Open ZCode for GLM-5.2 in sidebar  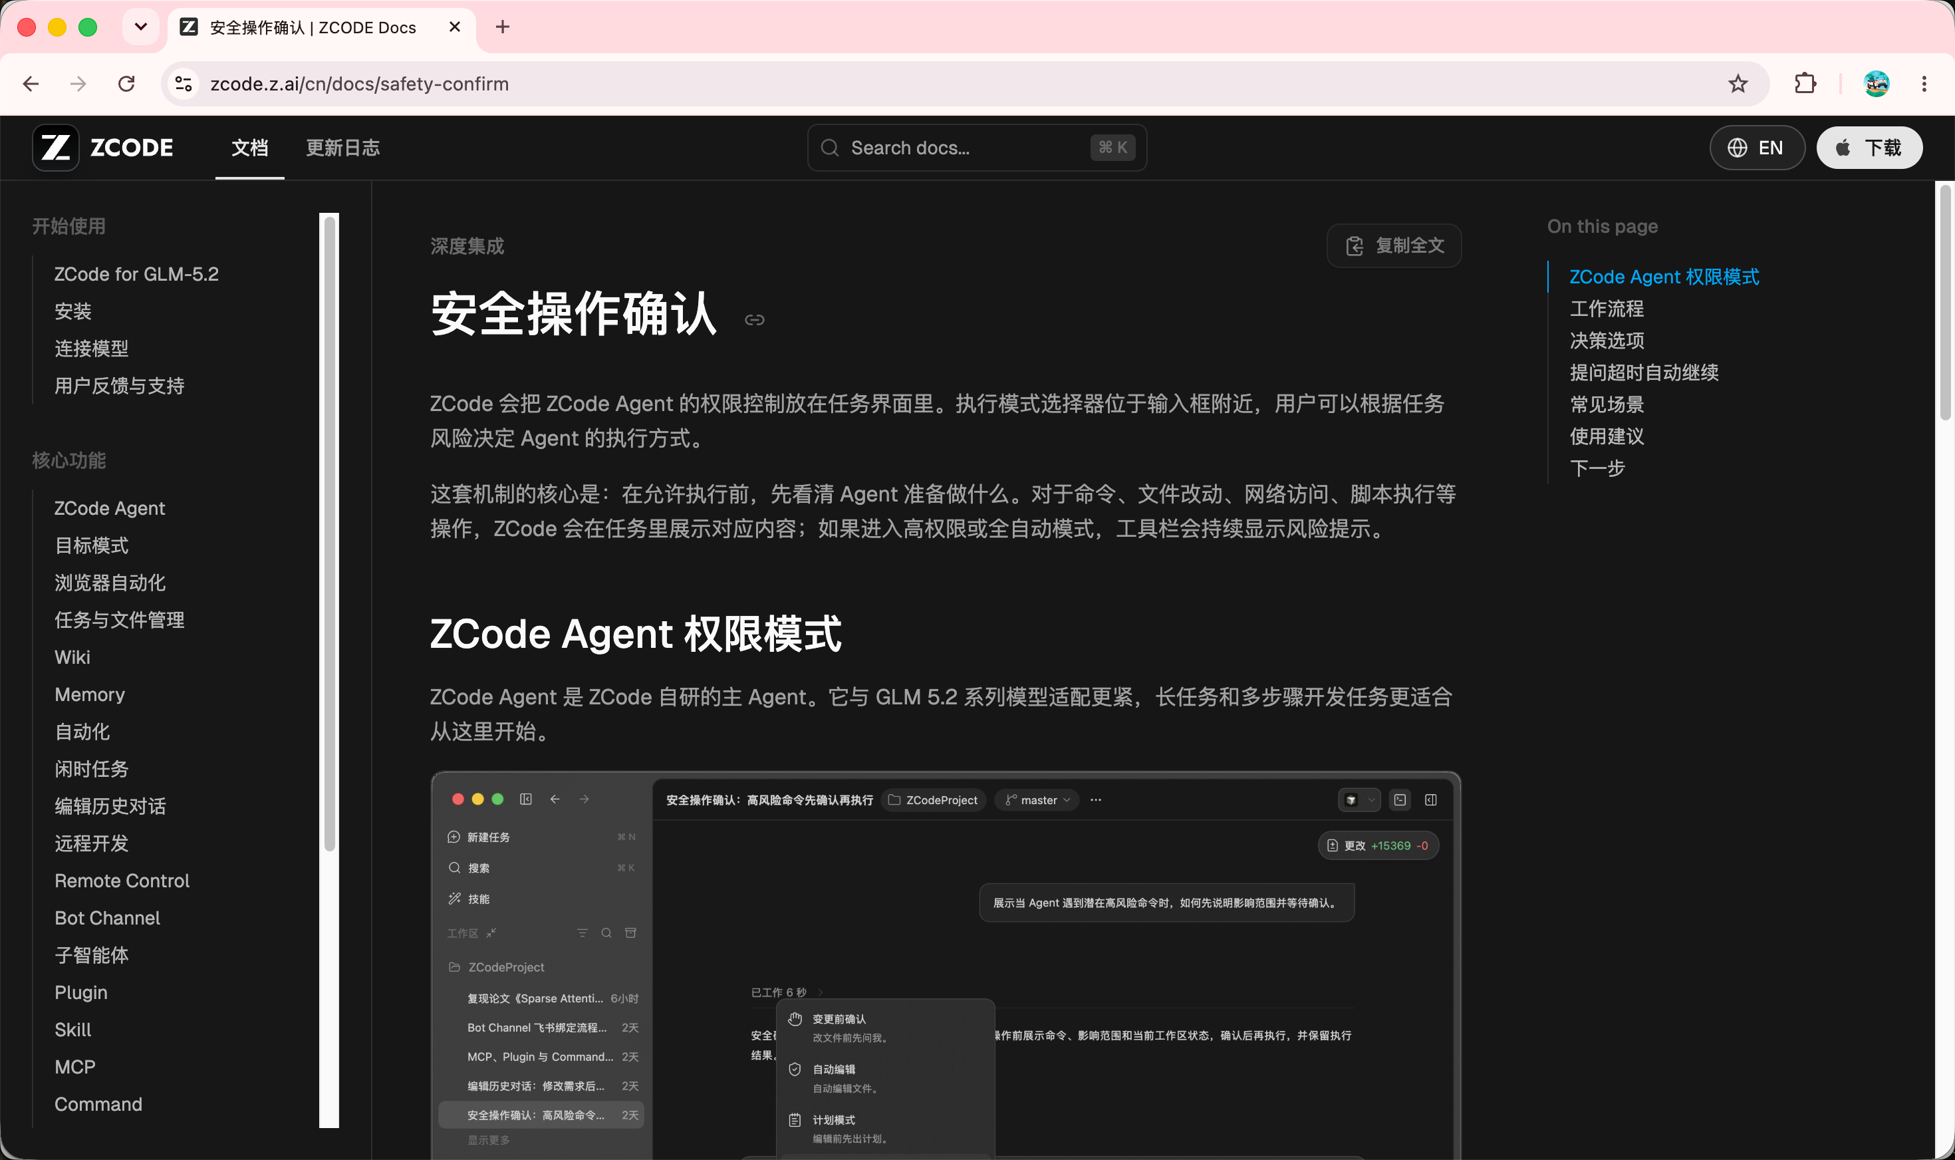137,274
